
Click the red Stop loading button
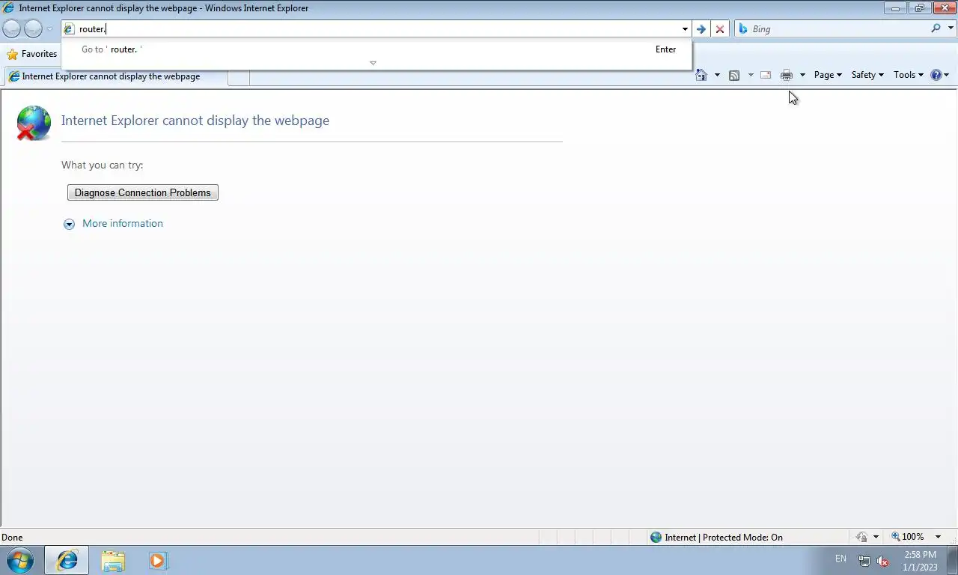(x=720, y=29)
